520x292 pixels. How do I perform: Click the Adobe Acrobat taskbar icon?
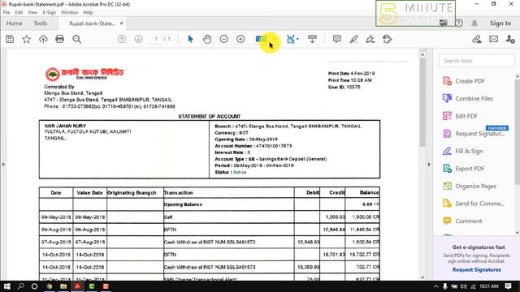(78, 286)
